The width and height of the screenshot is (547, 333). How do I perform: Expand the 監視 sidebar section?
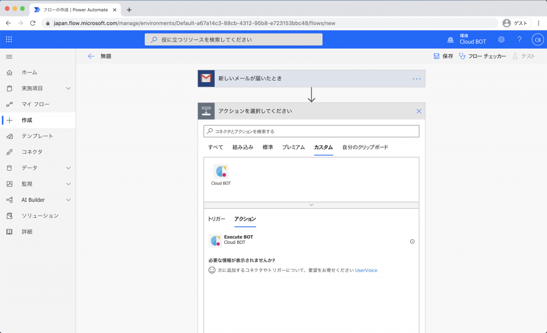click(x=68, y=184)
